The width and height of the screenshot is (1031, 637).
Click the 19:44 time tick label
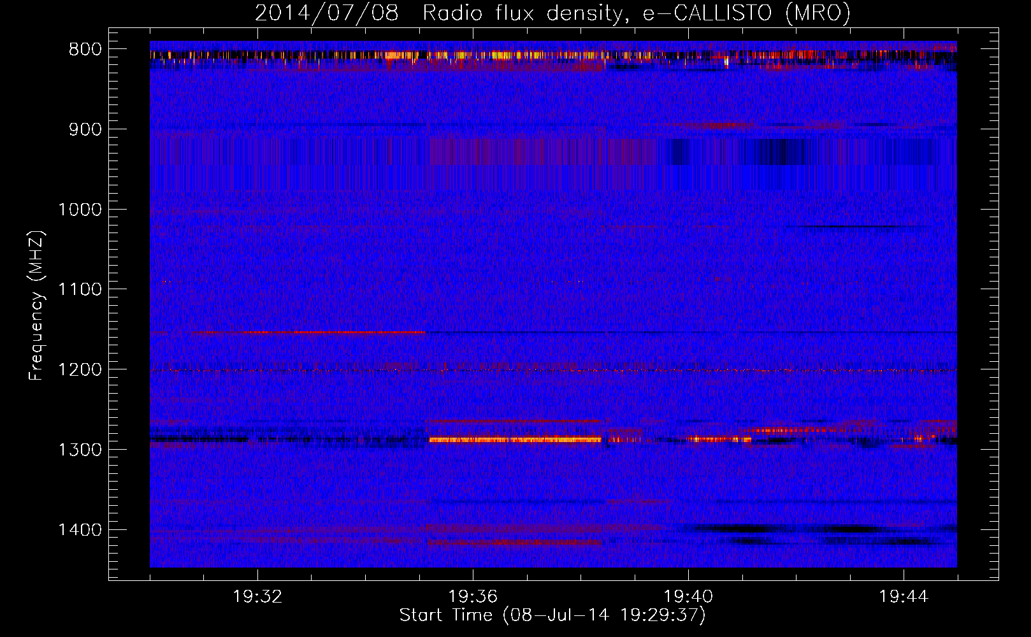pos(904,596)
